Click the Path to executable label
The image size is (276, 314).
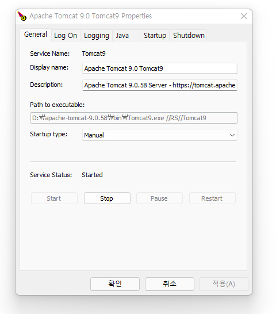point(57,105)
